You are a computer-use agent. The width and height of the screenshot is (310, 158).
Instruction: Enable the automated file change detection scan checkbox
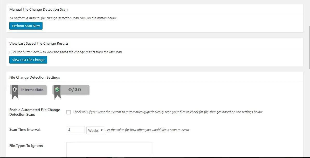(x=68, y=112)
